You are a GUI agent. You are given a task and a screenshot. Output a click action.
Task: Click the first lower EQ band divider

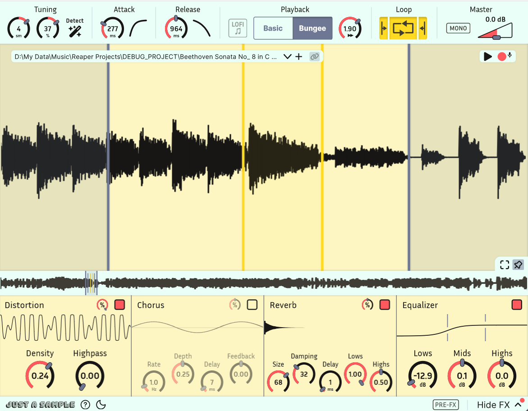click(x=448, y=328)
